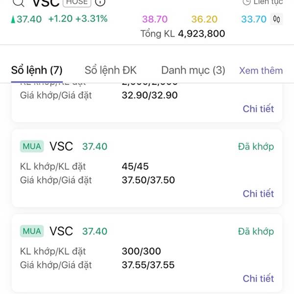Tap the MUA badge on the 45/45 order
This screenshot has width=294, height=294.
[x=32, y=146]
